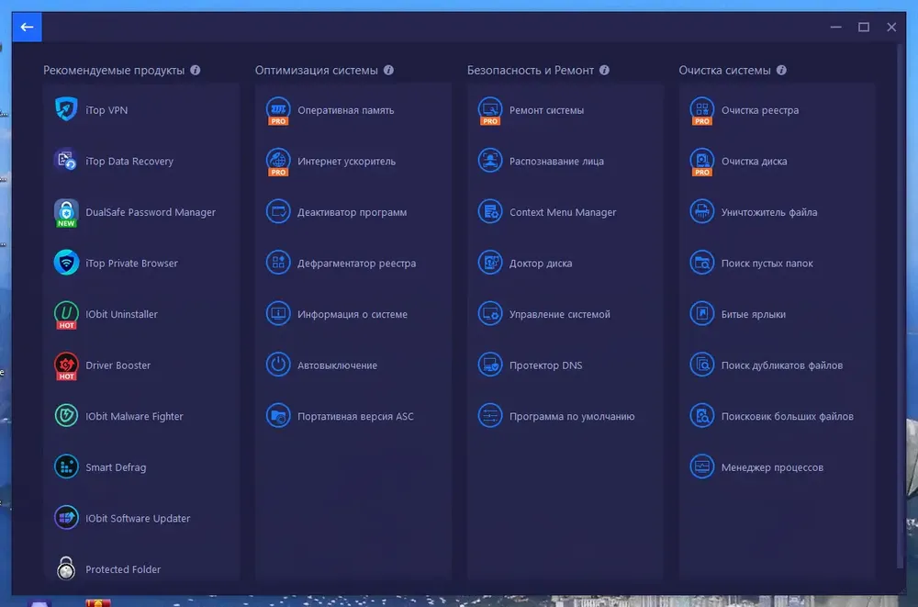Click the vertical scrollbar on right

click(x=901, y=305)
